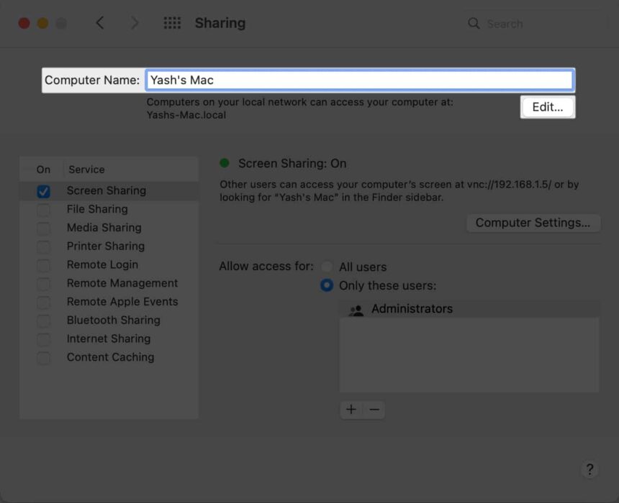The height and width of the screenshot is (503, 619).
Task: Open Computer Settings
Action: (x=533, y=223)
